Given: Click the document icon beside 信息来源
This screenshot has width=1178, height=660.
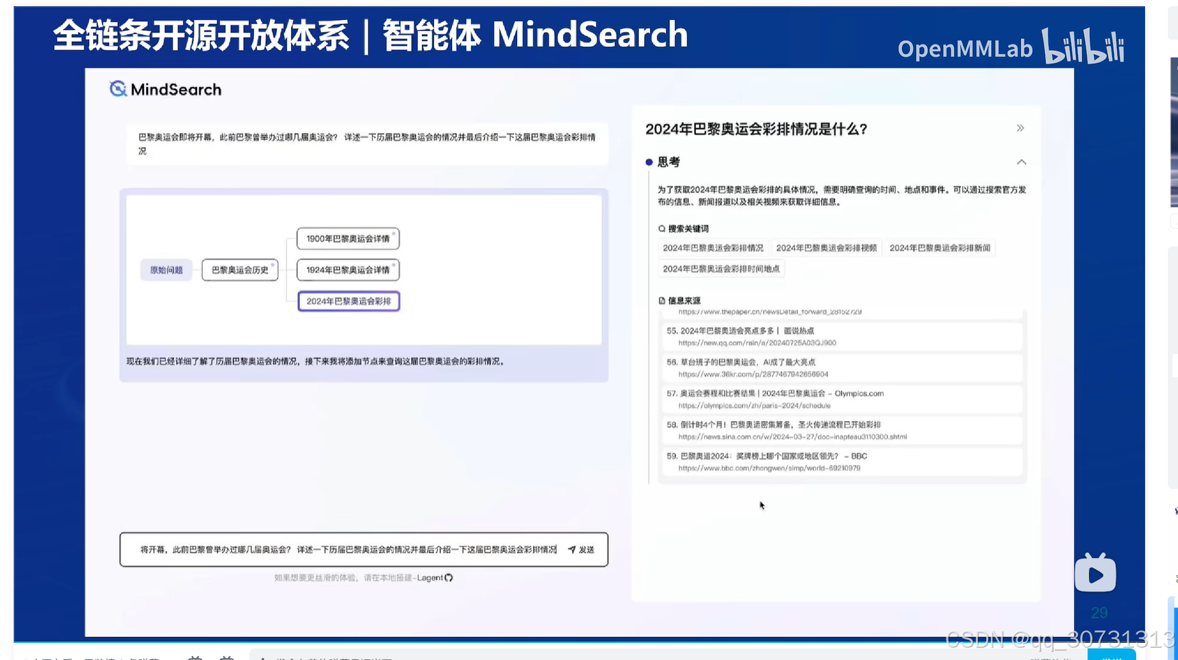Looking at the screenshot, I should pyautogui.click(x=662, y=301).
